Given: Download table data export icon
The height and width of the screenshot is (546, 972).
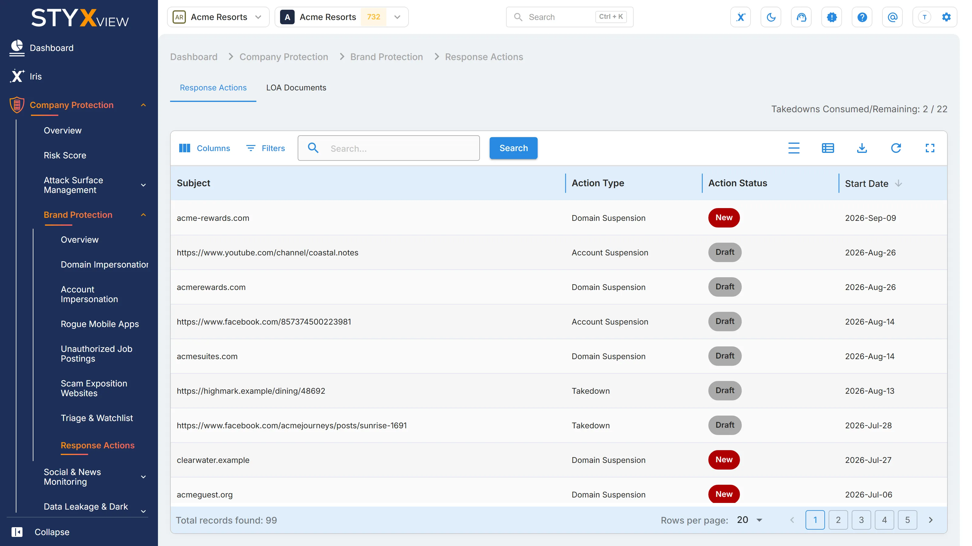Looking at the screenshot, I should click(862, 148).
